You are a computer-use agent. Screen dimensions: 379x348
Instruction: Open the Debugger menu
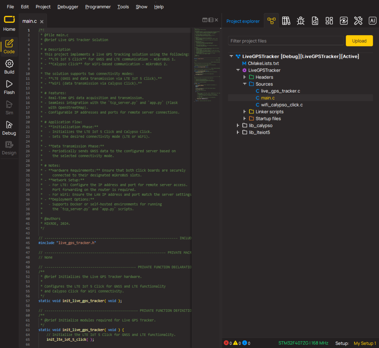(68, 7)
